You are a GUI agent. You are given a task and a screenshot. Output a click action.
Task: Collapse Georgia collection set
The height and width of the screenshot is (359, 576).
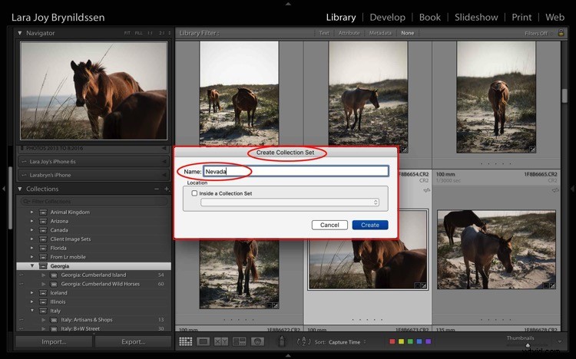click(x=32, y=265)
